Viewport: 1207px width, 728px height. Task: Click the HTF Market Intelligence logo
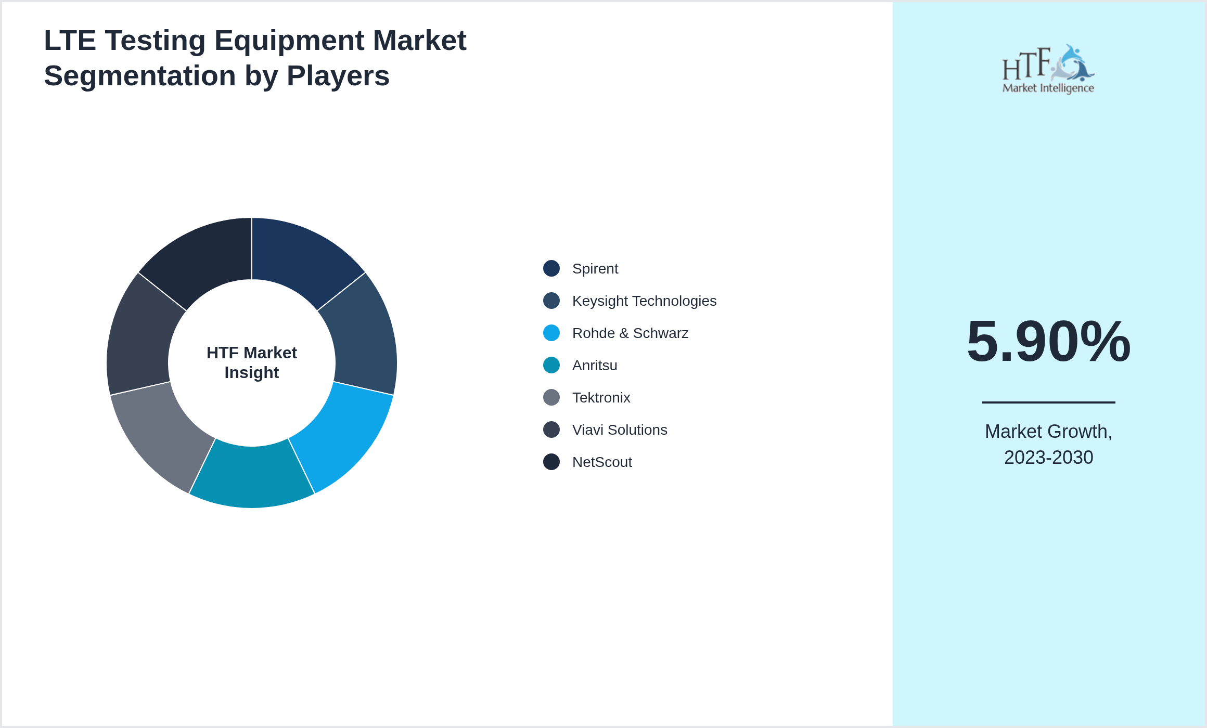click(1049, 69)
